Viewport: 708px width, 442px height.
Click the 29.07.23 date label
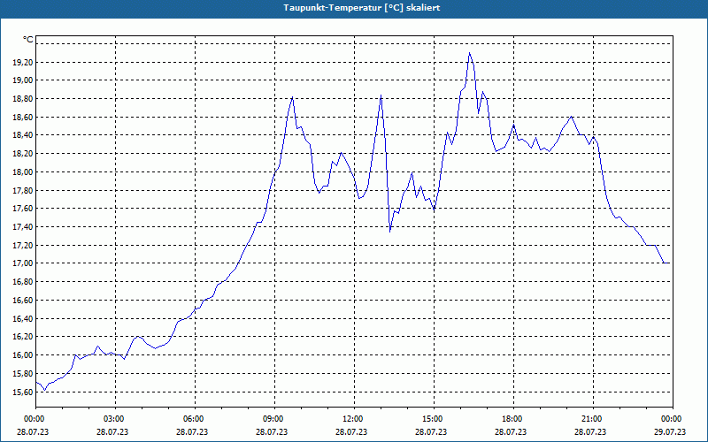670,432
